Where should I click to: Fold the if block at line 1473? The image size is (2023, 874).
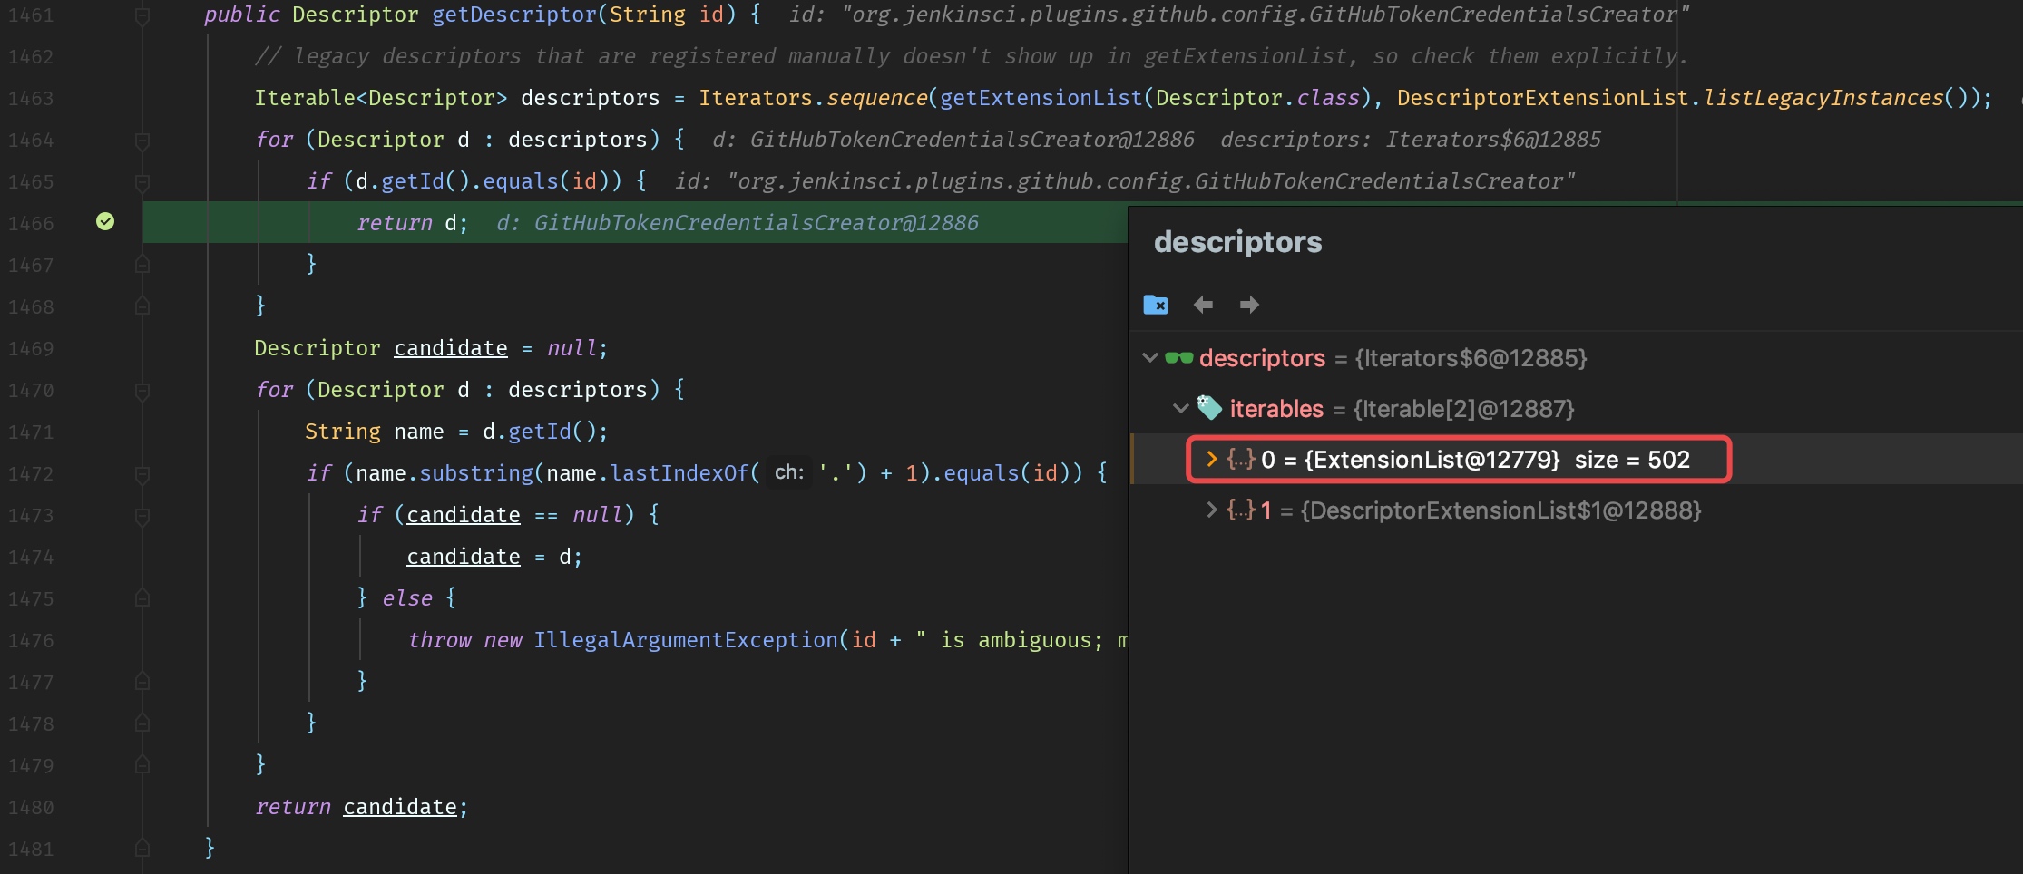click(x=142, y=516)
